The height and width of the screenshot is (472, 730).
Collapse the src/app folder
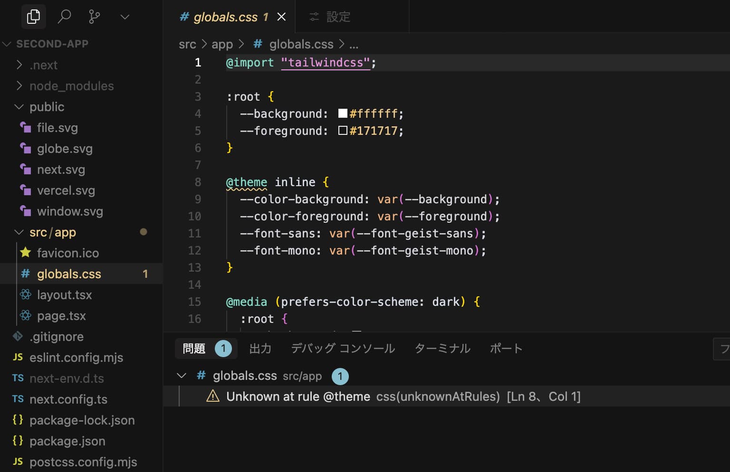coord(19,232)
